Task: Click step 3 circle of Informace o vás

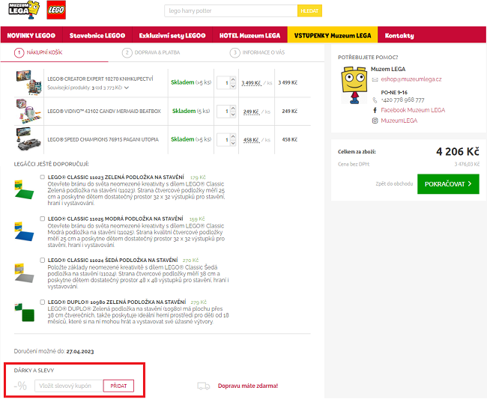Action: 235,52
